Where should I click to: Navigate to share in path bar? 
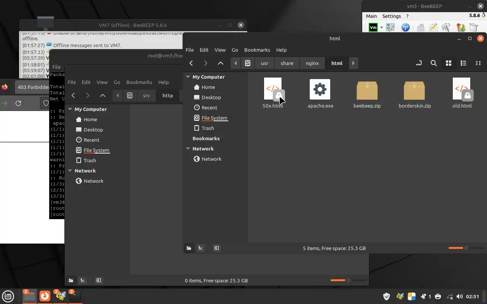[x=287, y=63]
